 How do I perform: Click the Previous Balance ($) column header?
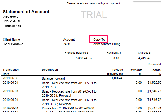pyautogui.click(x=116, y=72)
